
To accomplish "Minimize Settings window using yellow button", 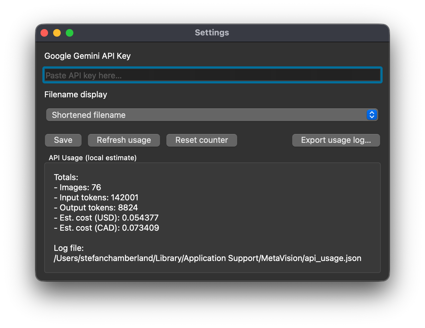I will click(57, 33).
